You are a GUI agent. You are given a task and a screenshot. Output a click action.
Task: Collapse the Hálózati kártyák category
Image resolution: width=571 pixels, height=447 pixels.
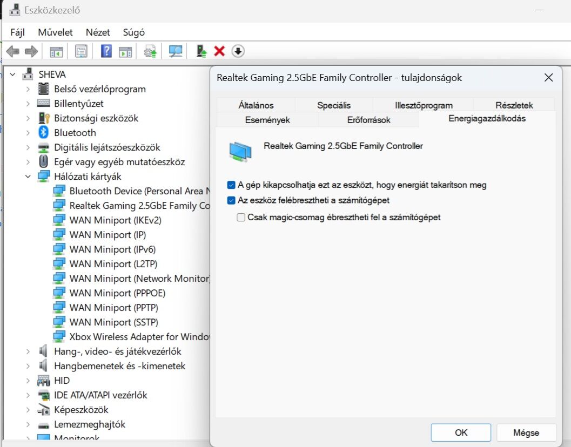(28, 176)
